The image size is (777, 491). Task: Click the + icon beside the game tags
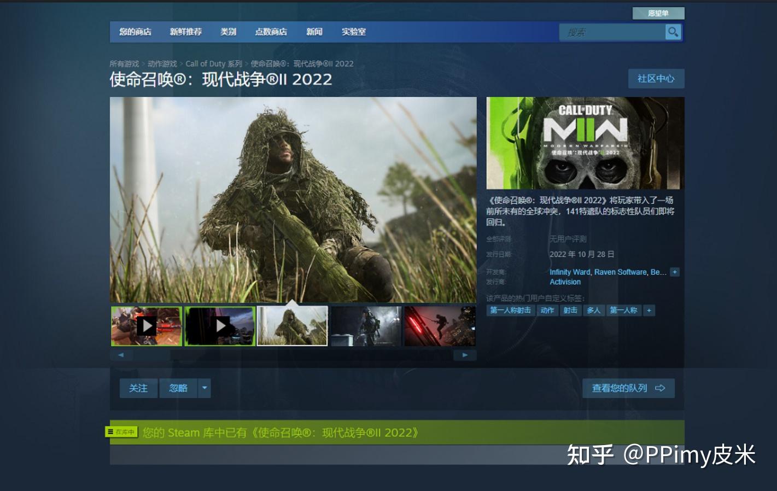(649, 310)
